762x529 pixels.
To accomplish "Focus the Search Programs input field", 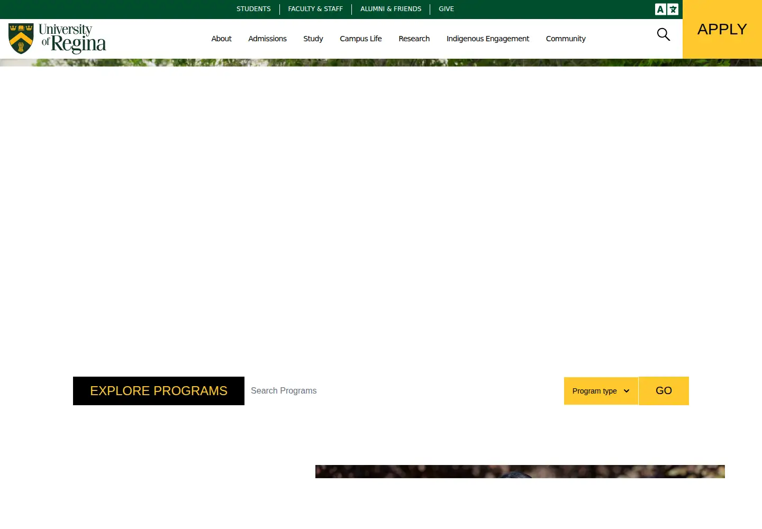I will point(404,391).
